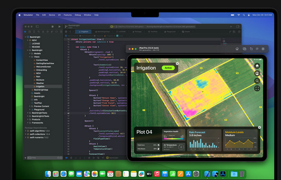Image resolution: width=281 pixels, height=180 pixels.
Task: Toggle the Active irrigation status badge
Action: tap(168, 68)
